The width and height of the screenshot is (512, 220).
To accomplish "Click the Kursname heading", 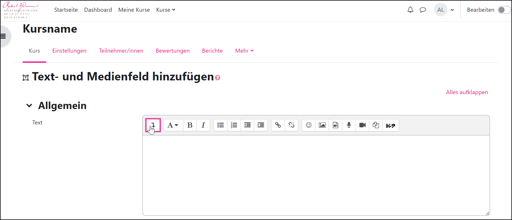I will [x=50, y=29].
